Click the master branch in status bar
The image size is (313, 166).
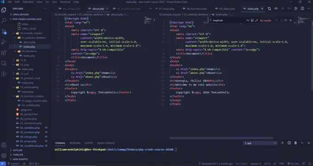(13, 164)
